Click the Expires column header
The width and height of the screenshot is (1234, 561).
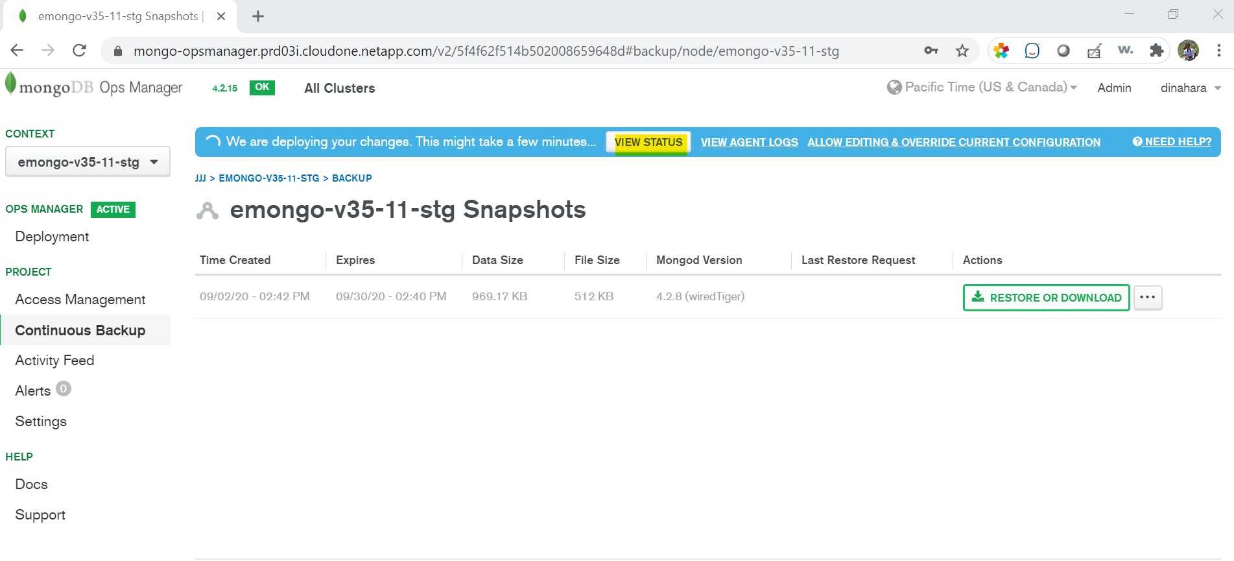tap(355, 260)
